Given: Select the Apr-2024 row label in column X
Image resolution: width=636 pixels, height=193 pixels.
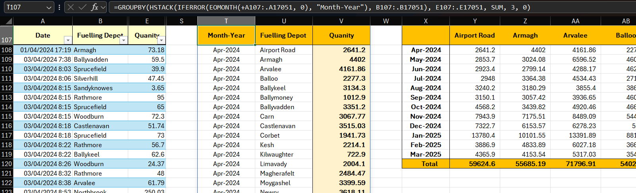Looking at the screenshot, I should pos(426,50).
